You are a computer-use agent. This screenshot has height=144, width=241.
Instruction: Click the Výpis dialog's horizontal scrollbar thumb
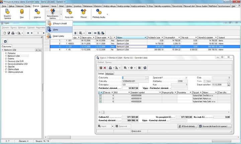coord(103,112)
